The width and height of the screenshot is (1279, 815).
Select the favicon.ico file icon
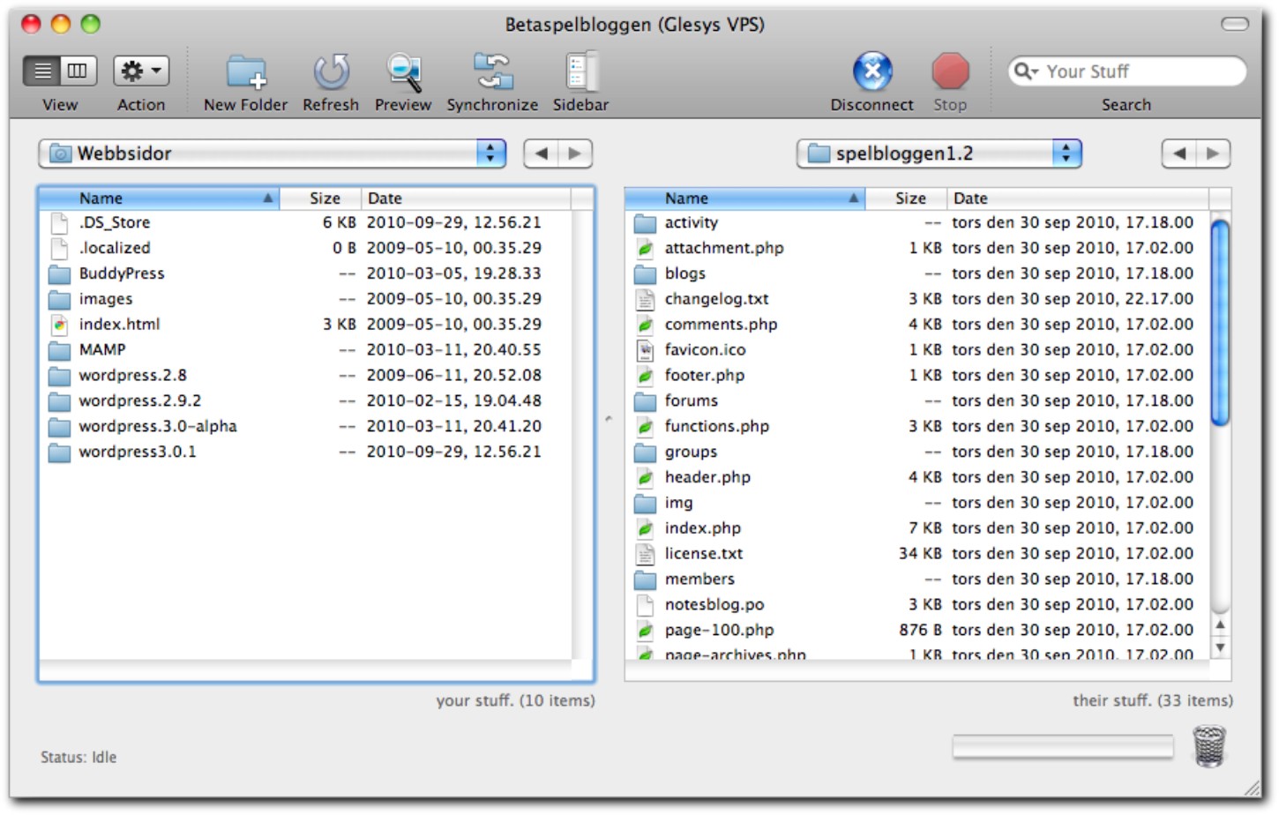(646, 350)
